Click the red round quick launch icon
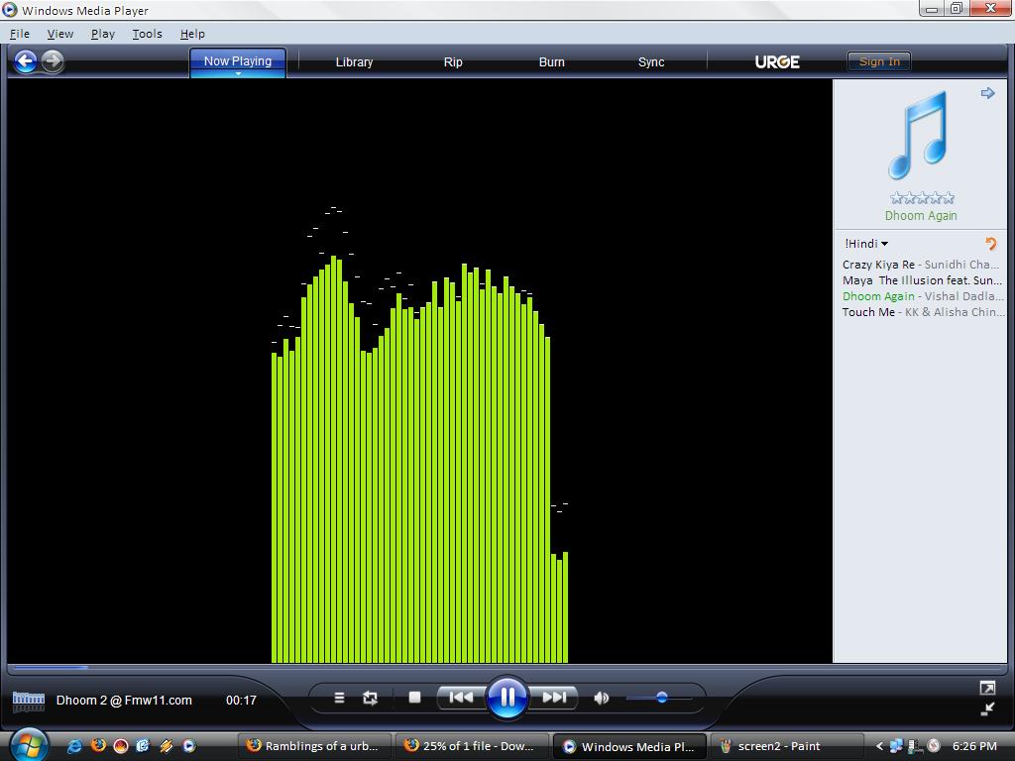 (120, 746)
